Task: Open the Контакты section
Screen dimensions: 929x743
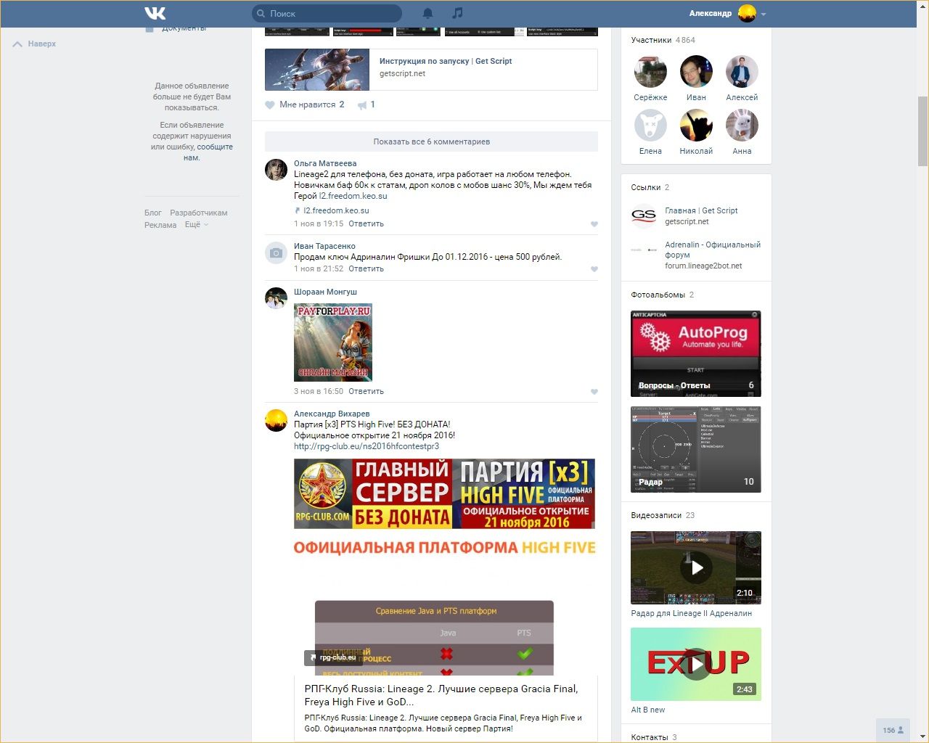Action: pyautogui.click(x=654, y=737)
